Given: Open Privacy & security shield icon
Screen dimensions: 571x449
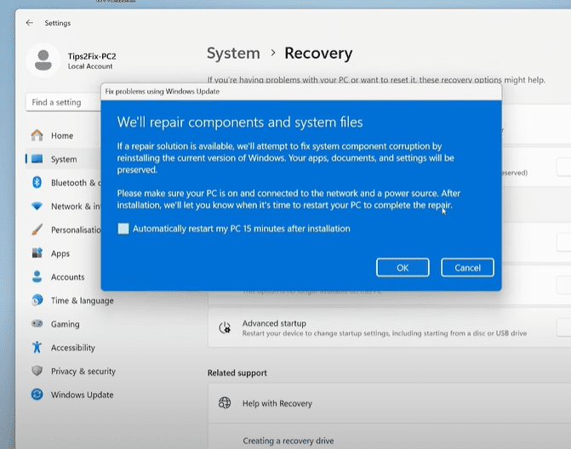Looking at the screenshot, I should pos(37,371).
